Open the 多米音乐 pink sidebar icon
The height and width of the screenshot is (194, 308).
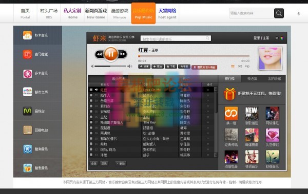coord(27,73)
